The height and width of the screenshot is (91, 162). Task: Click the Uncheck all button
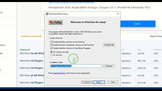pyautogui.click(x=109, y=45)
